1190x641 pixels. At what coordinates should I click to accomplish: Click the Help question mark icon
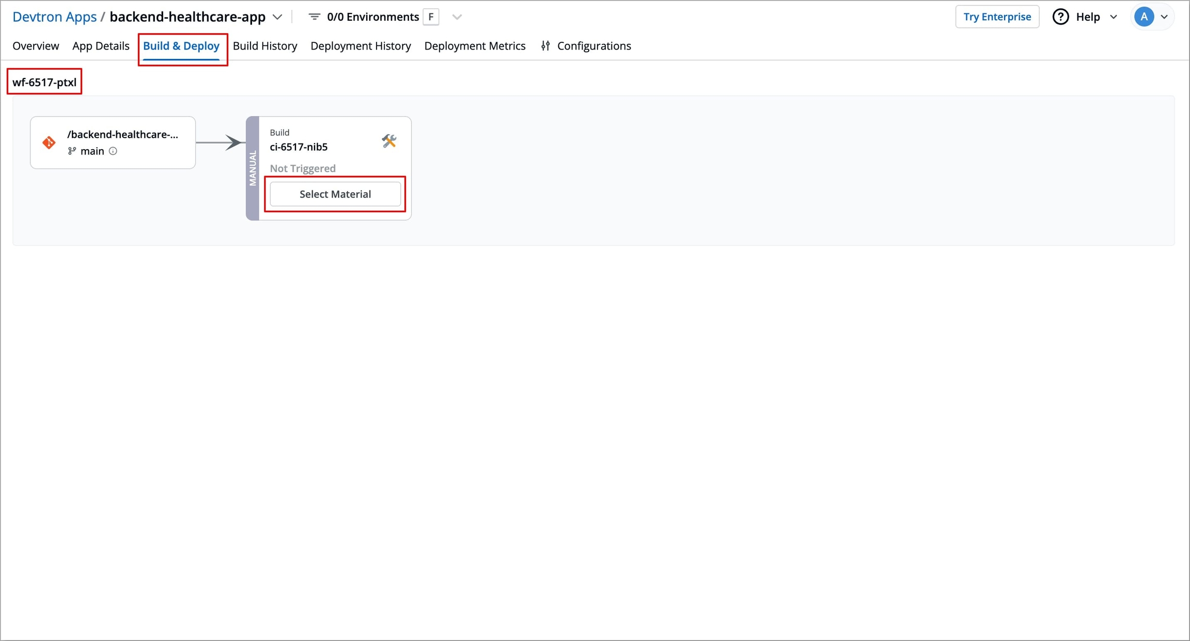pyautogui.click(x=1060, y=17)
